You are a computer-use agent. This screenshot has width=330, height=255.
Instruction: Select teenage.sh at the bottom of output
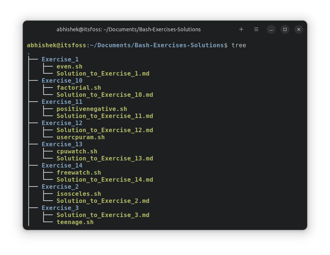point(75,222)
